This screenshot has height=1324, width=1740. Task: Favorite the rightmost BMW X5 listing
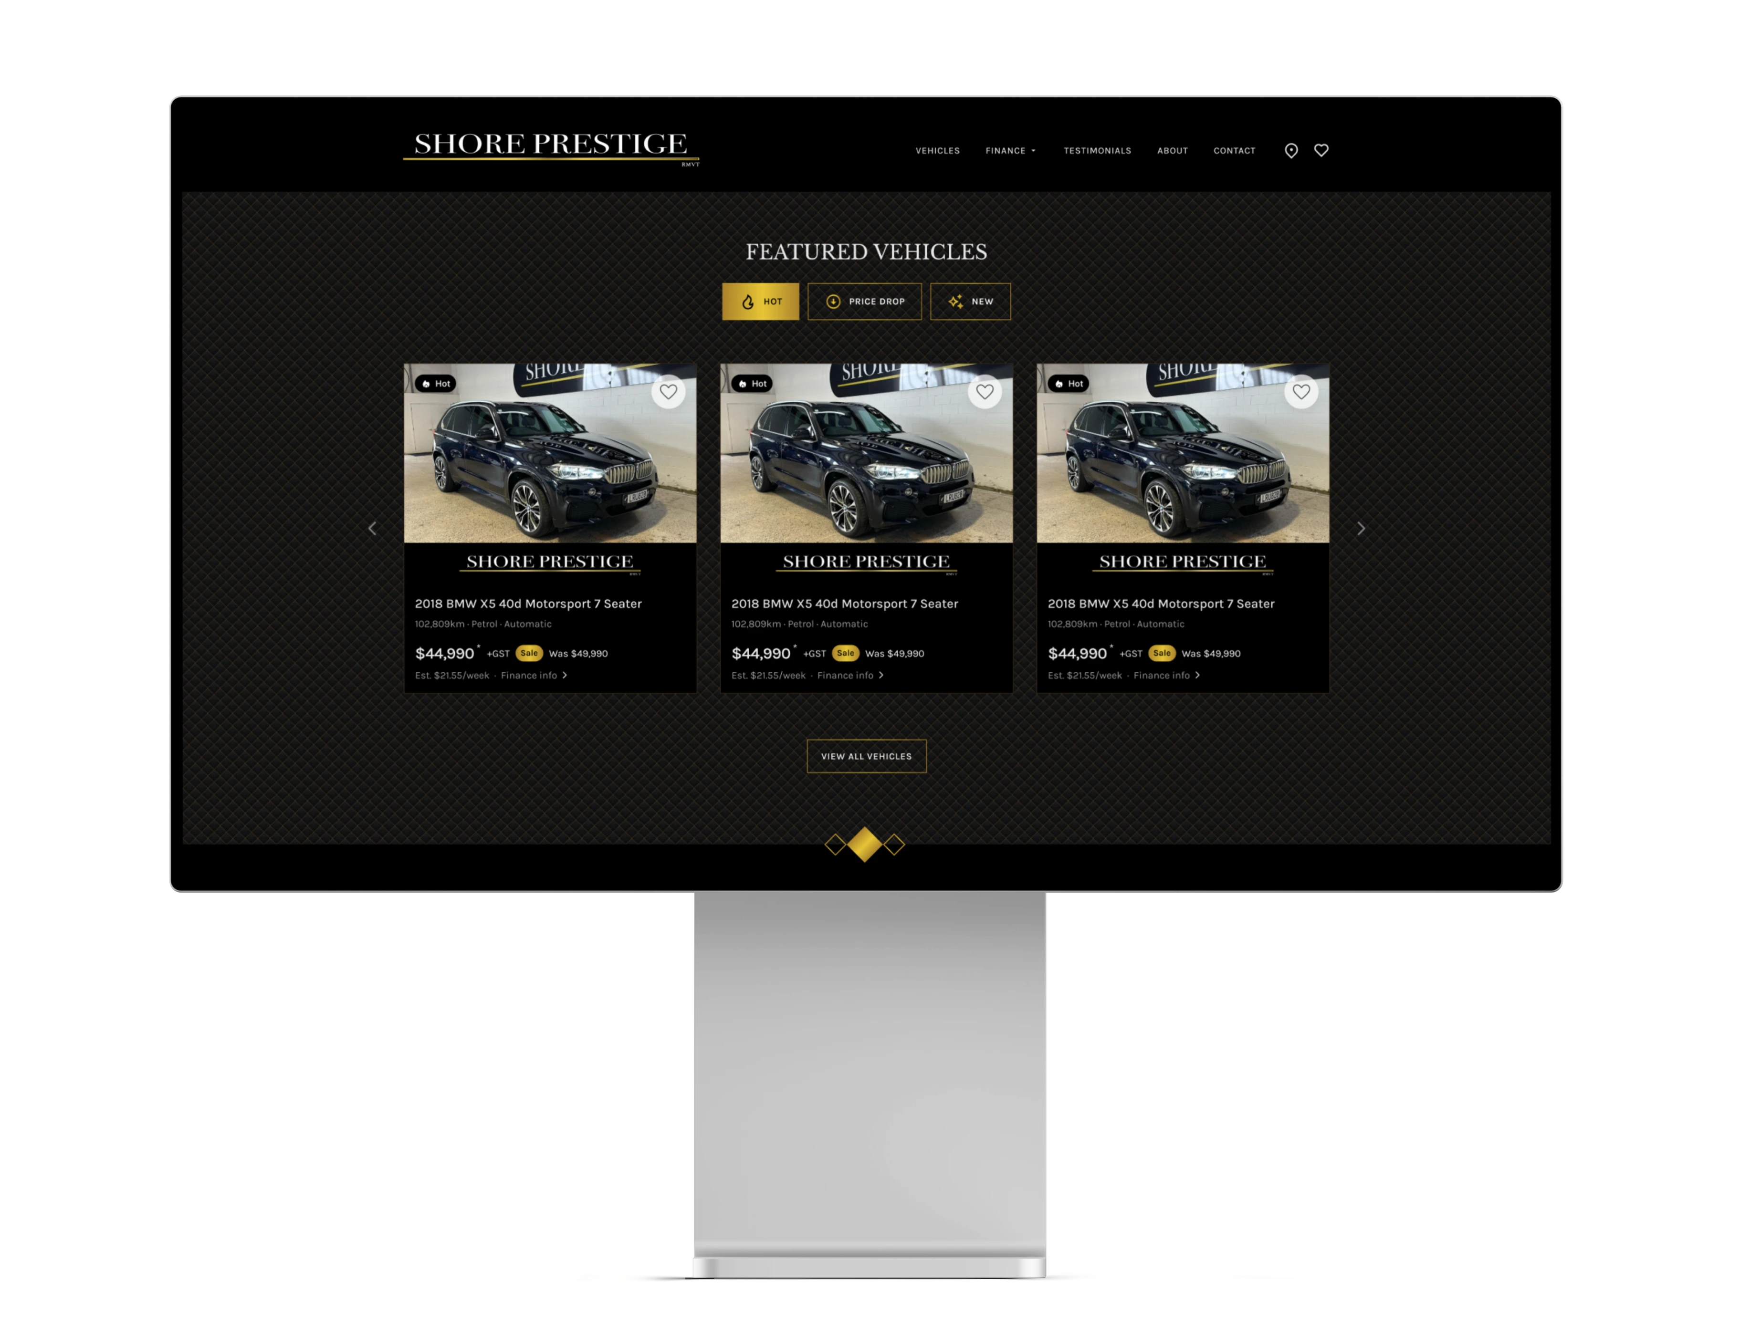click(x=1300, y=392)
